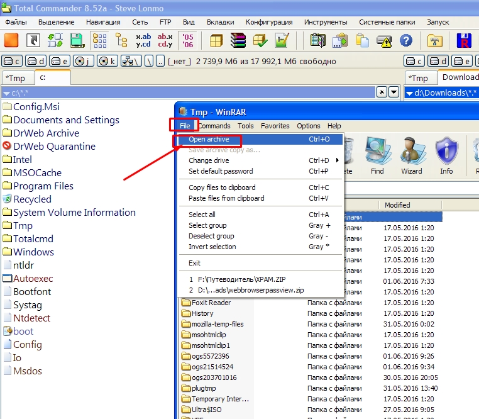The width and height of the screenshot is (479, 419).
Task: Select drive c button in left panel
Action: point(13,61)
